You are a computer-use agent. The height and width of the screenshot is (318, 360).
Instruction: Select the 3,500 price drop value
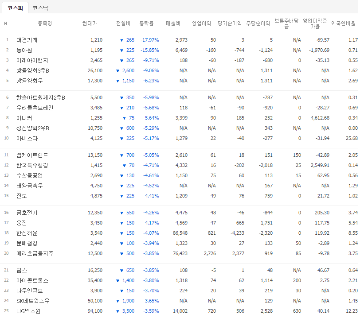click(x=128, y=311)
